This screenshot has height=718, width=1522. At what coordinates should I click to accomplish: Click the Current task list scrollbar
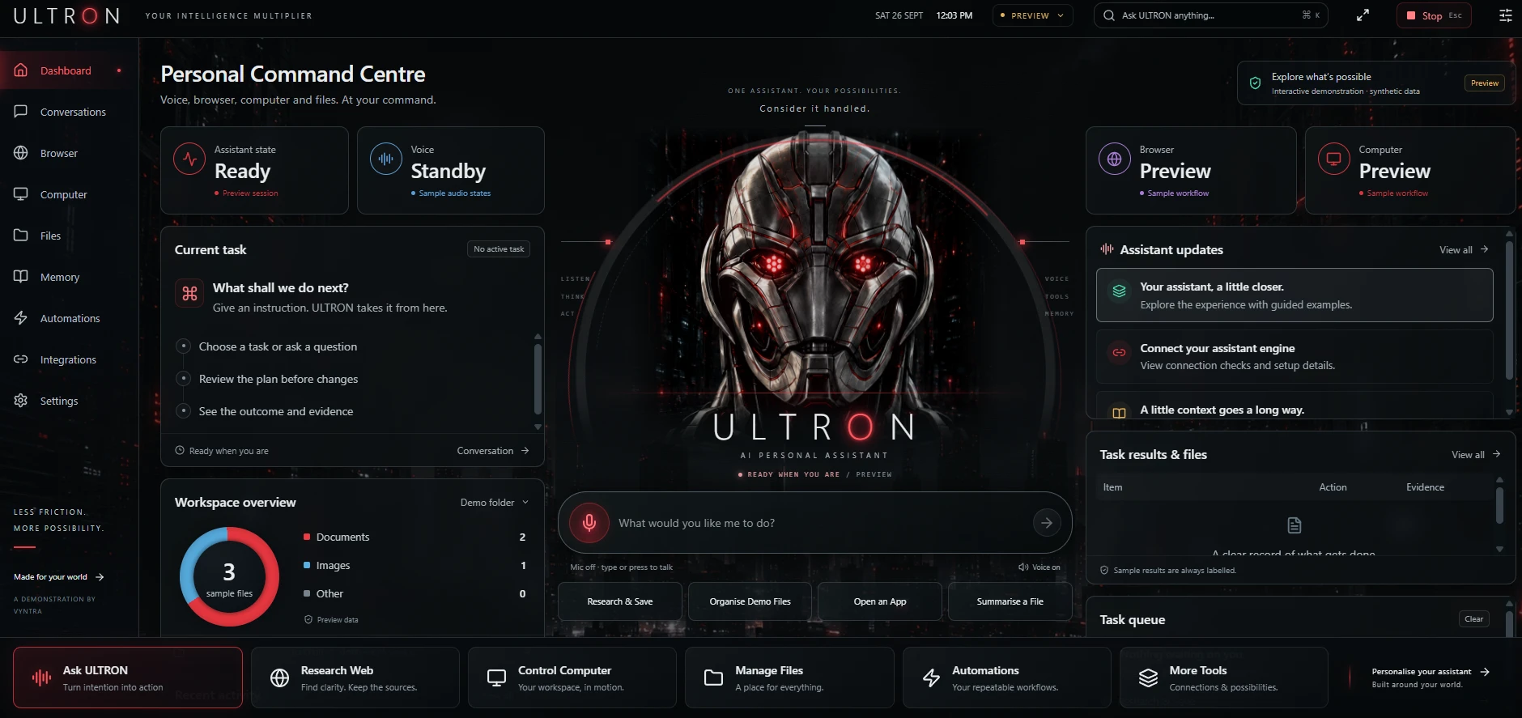tap(538, 380)
